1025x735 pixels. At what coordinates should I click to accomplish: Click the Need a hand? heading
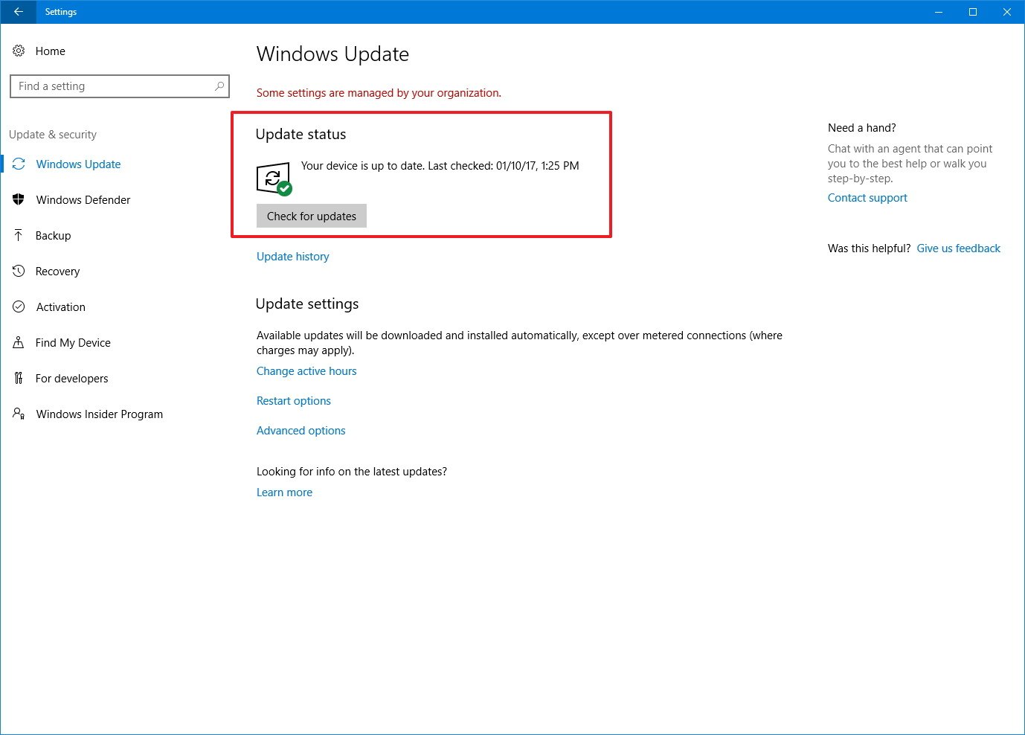(862, 127)
